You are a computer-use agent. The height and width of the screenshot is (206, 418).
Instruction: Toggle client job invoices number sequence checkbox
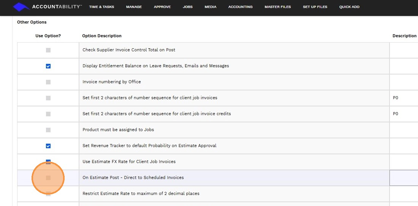click(48, 98)
